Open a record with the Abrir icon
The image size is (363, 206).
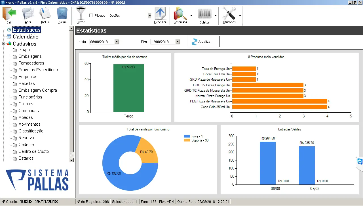click(x=28, y=14)
